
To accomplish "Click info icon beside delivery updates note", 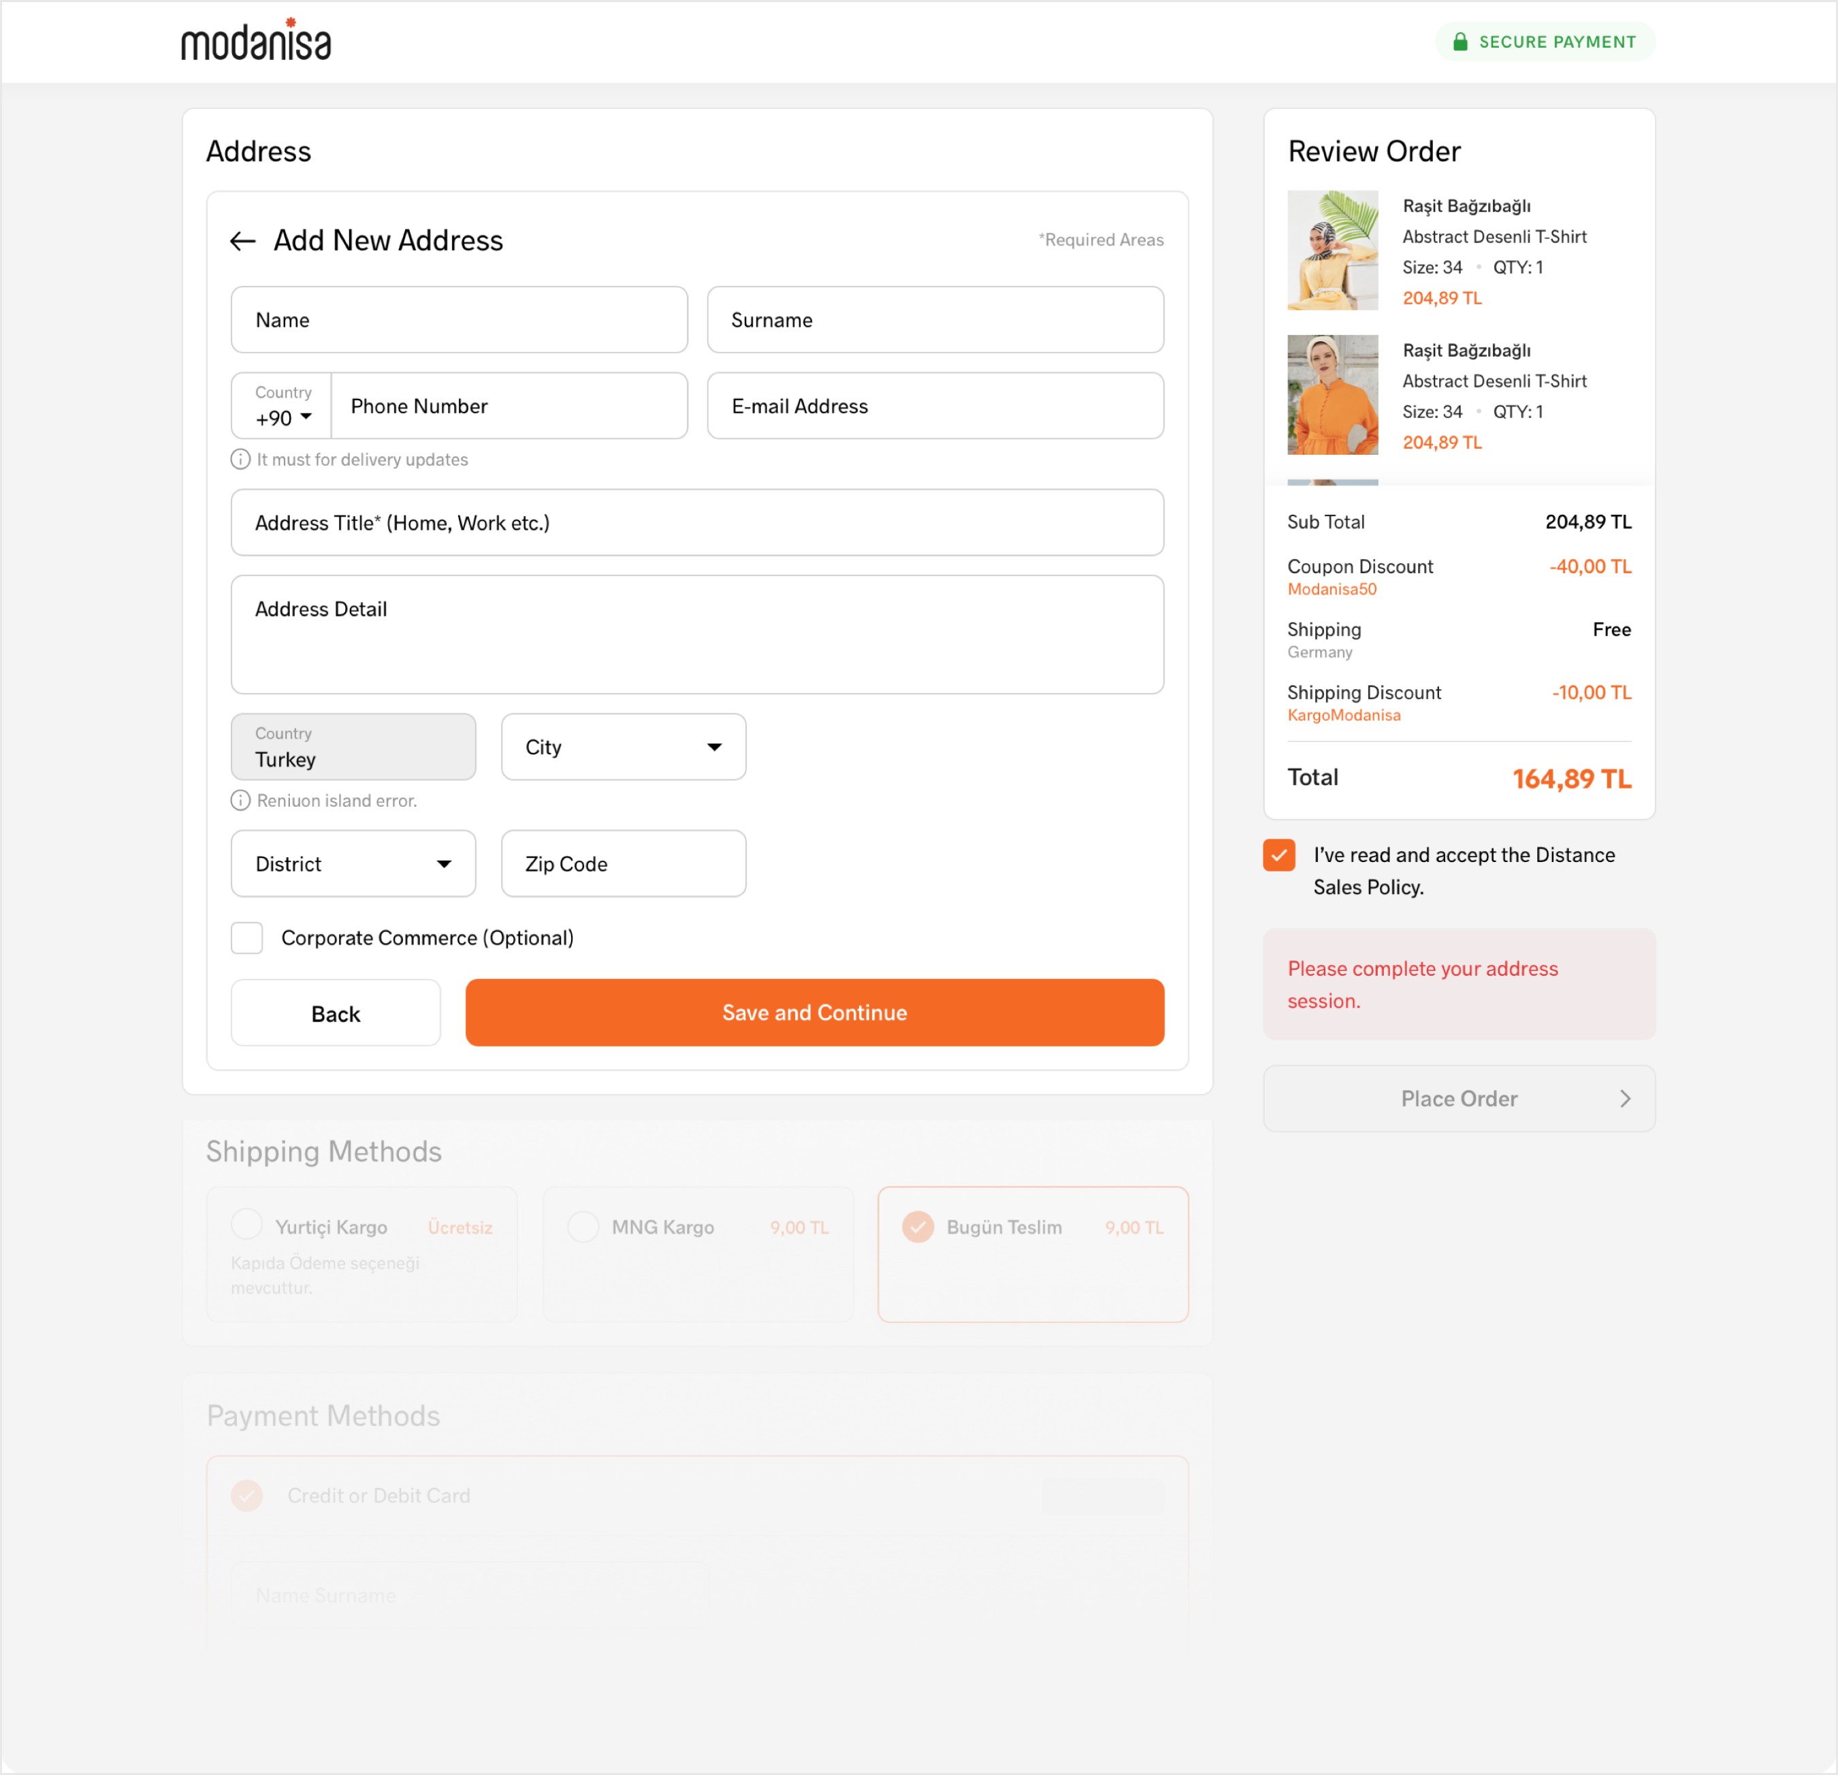I will pos(240,459).
